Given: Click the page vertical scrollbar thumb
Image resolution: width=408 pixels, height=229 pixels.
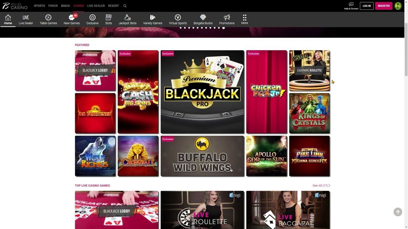Looking at the screenshot, I should 406,49.
